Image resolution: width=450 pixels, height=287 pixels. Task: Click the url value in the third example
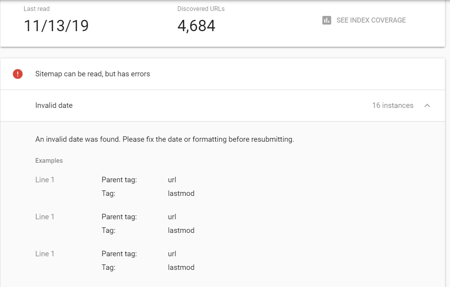(172, 254)
